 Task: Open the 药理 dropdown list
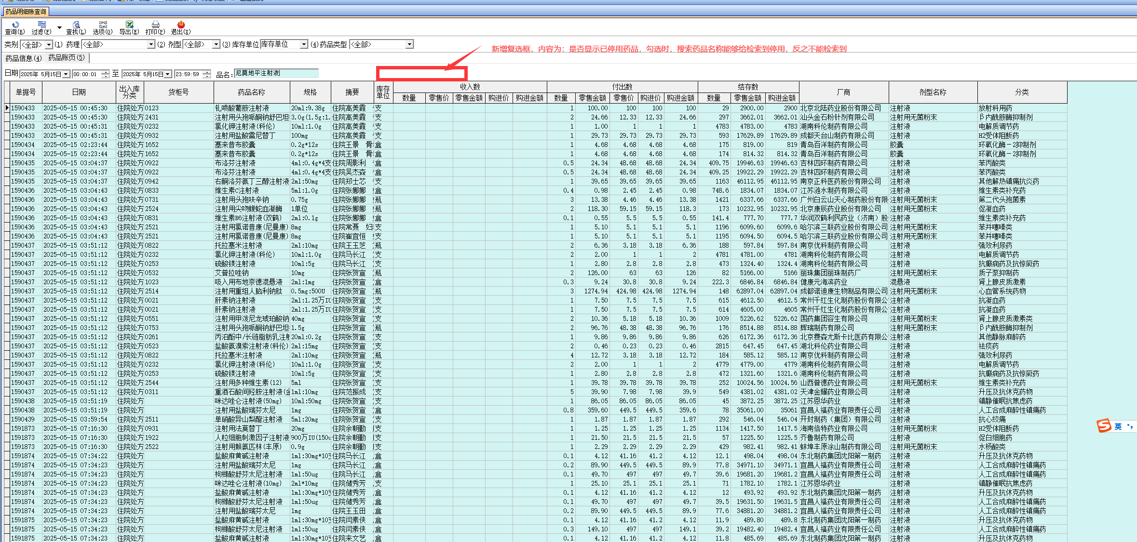point(151,45)
